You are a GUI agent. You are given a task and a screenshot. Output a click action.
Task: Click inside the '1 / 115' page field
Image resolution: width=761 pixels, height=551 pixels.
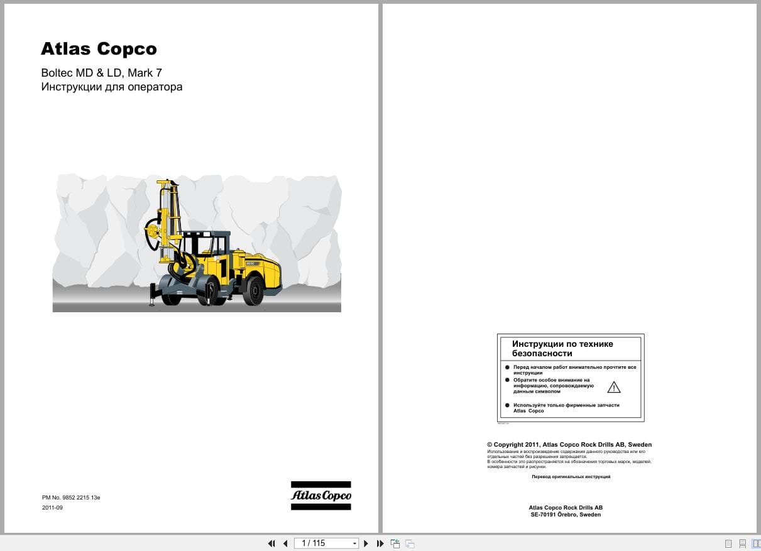point(317,543)
